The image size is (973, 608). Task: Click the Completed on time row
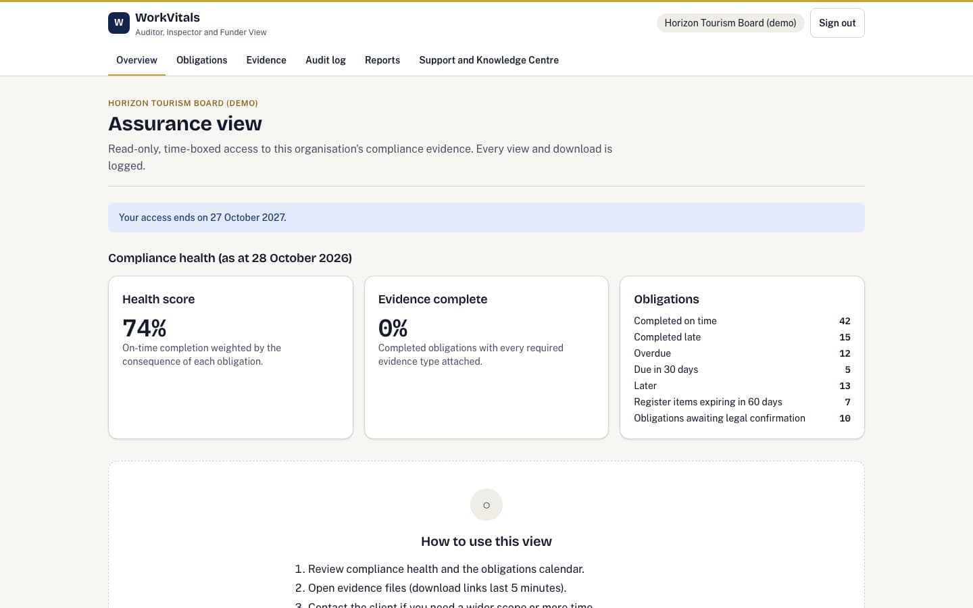(x=742, y=321)
